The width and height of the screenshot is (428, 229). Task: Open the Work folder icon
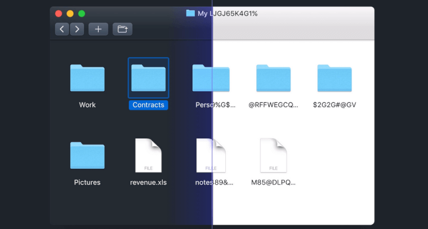point(87,78)
